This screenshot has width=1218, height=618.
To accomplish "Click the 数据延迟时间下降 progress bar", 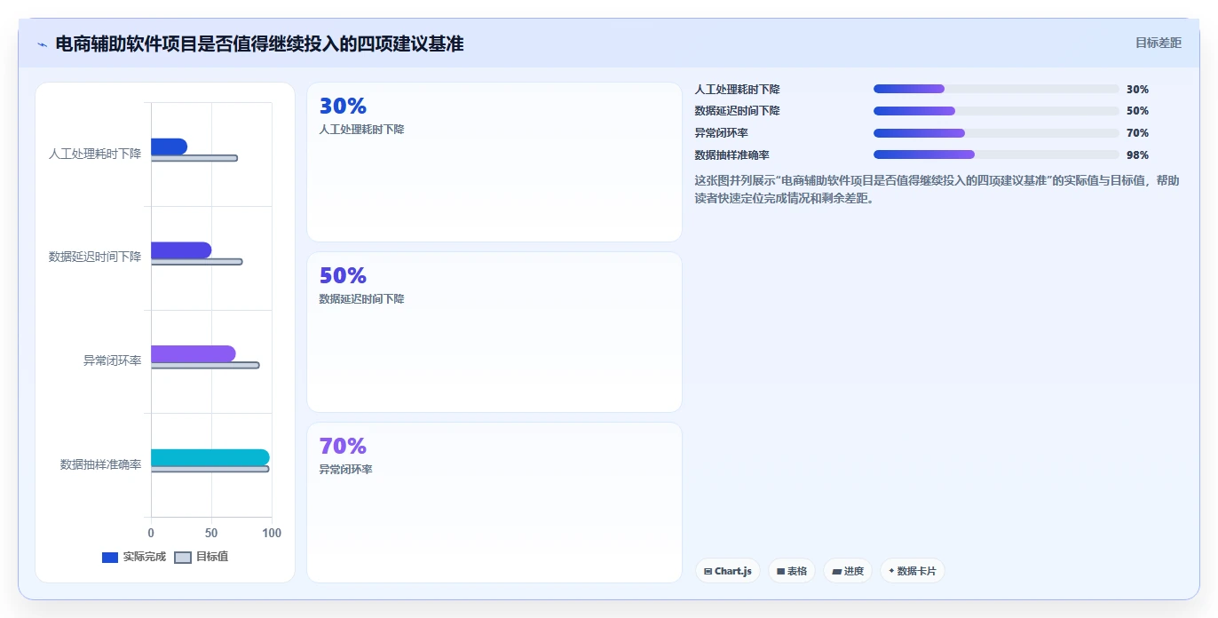I will [996, 111].
